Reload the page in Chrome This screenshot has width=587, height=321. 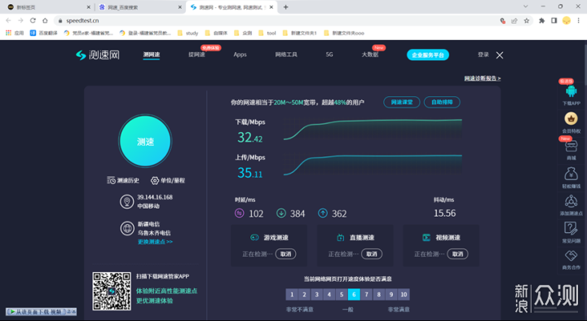[x=33, y=20]
